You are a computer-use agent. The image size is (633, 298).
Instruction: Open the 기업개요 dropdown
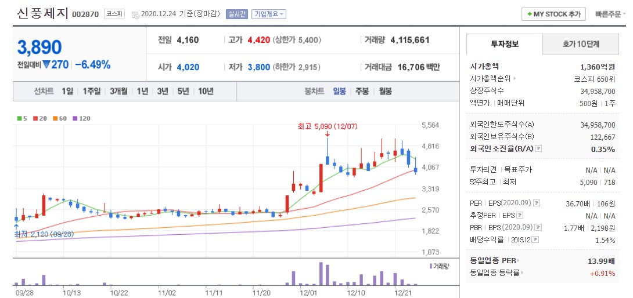point(269,14)
